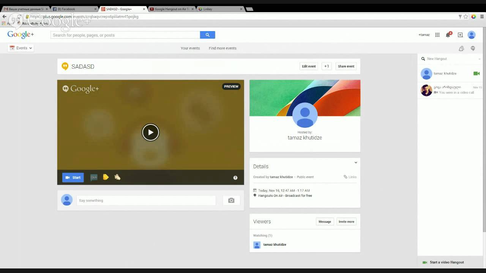
Task: Open the help question mark in video
Action: click(x=235, y=177)
